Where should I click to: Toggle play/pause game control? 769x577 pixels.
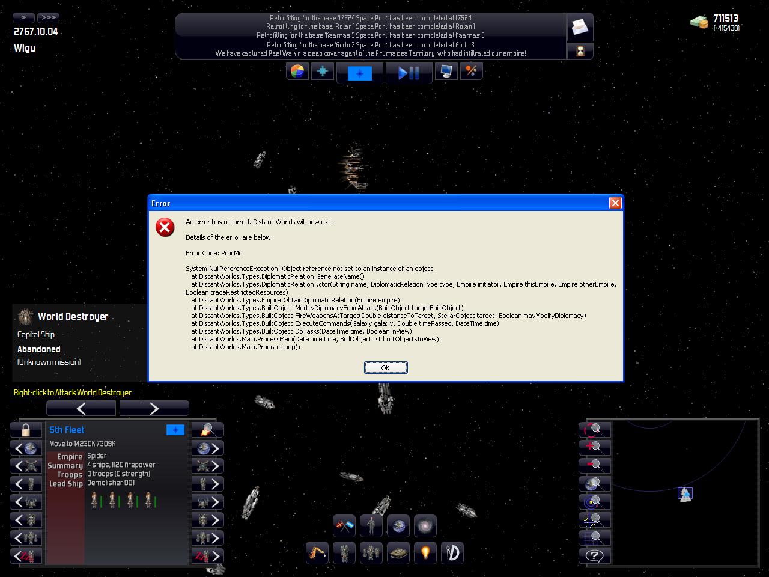pyautogui.click(x=409, y=73)
